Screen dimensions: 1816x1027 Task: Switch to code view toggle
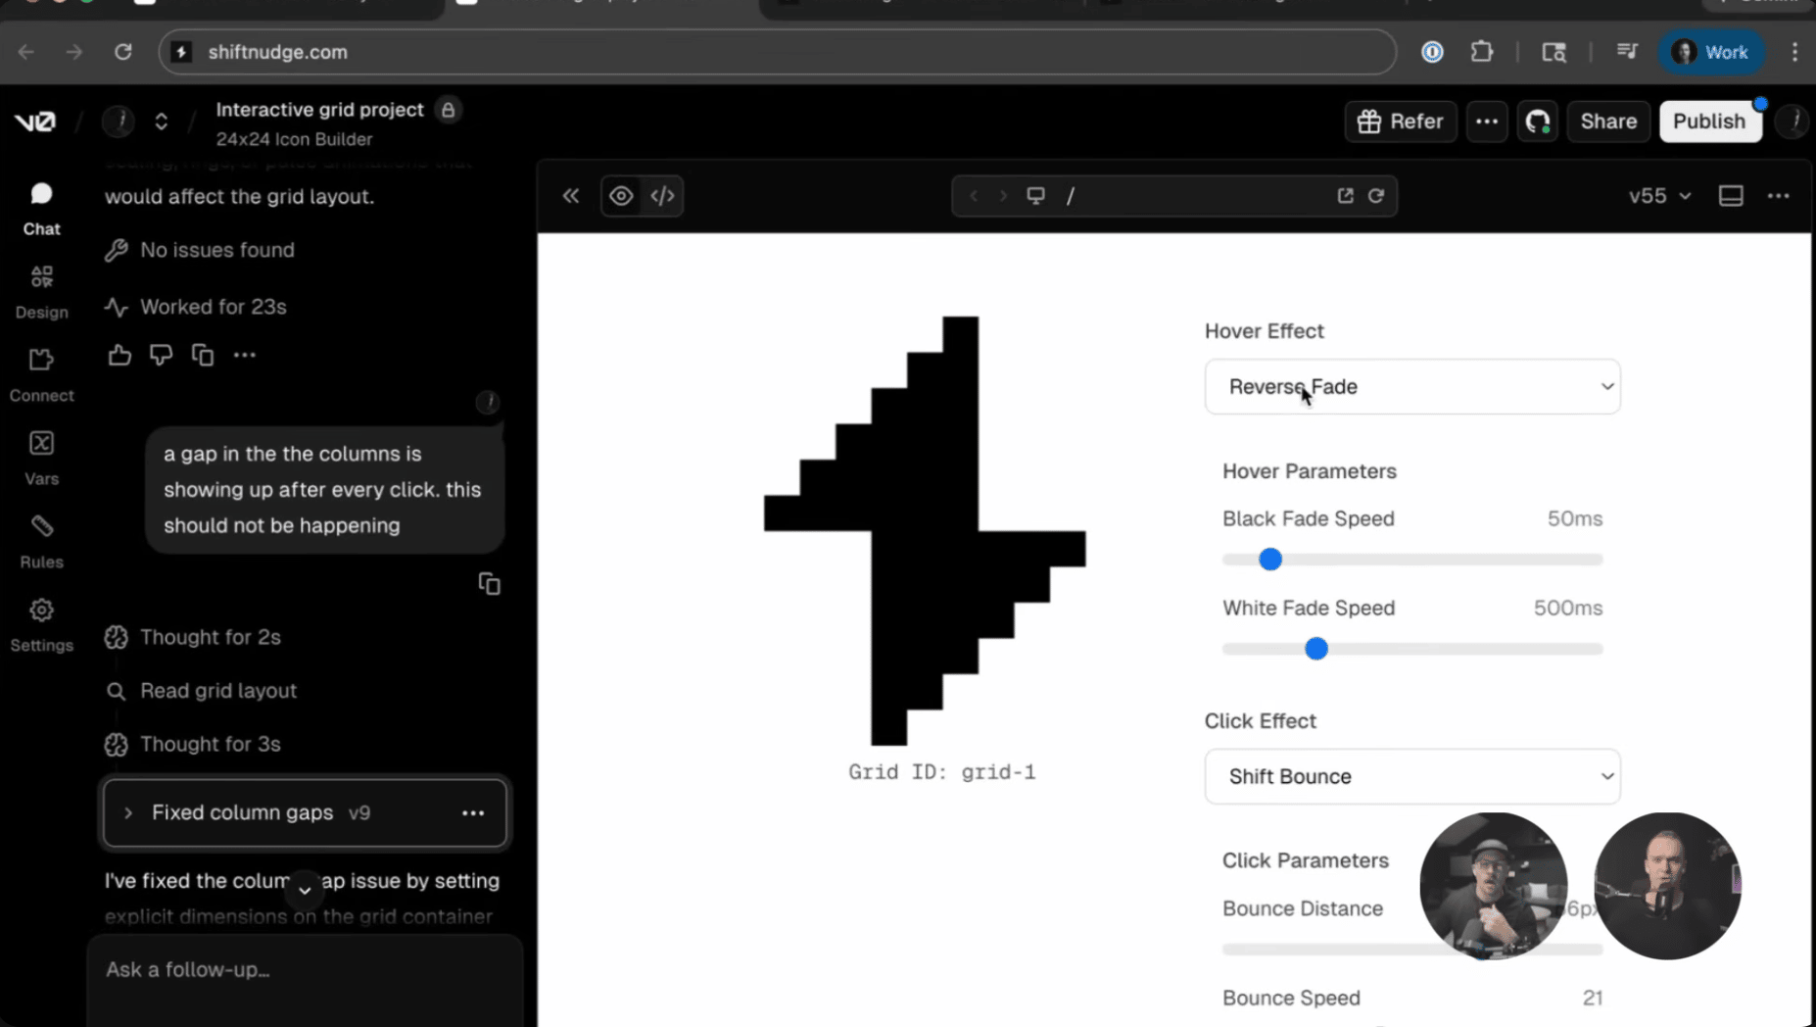point(663,196)
